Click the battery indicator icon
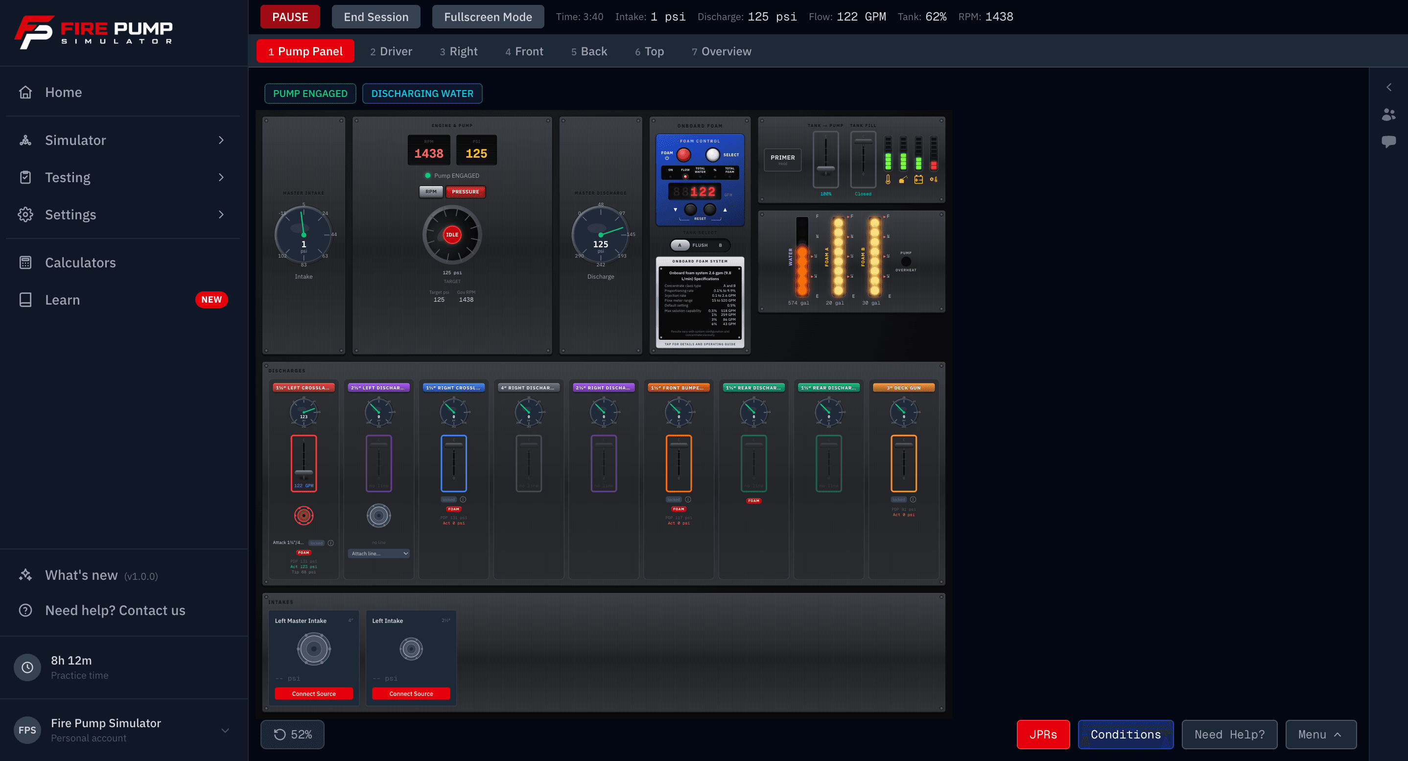This screenshot has height=761, width=1408. [x=918, y=179]
